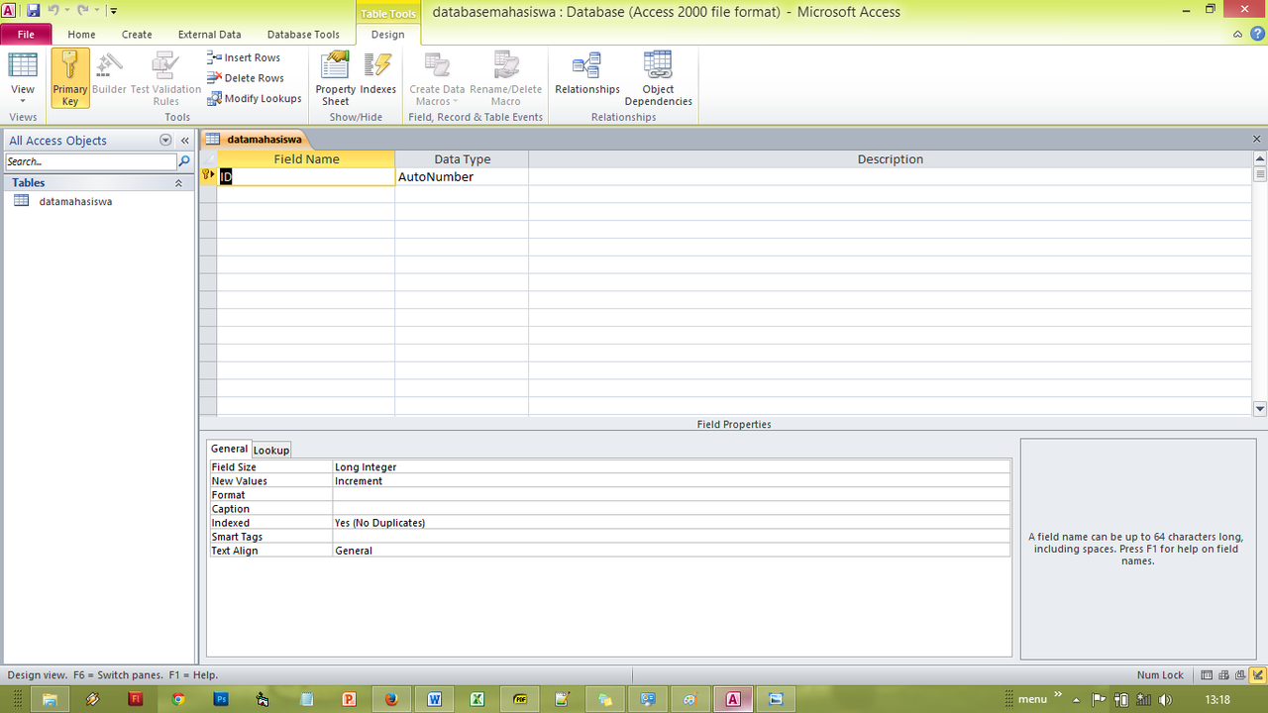Open Customize Quick Access Toolbar dropdown

[113, 11]
